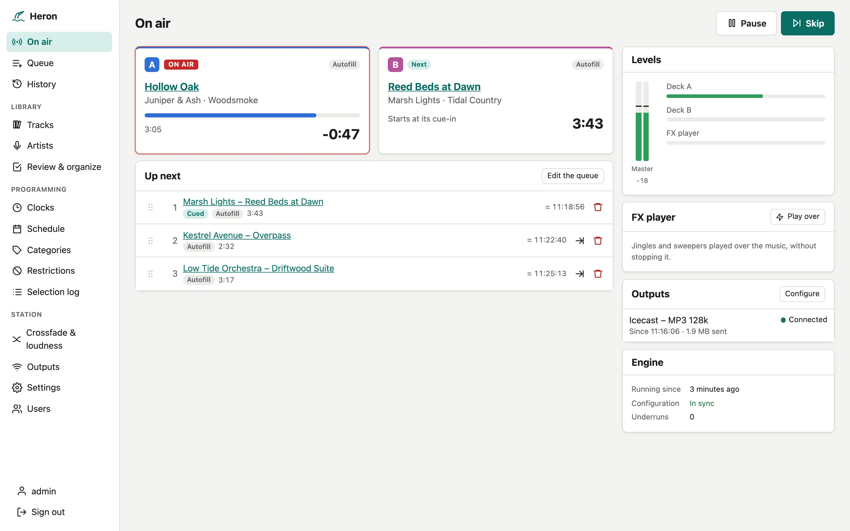Open Queue from the sidebar
The image size is (850, 531).
(x=59, y=63)
